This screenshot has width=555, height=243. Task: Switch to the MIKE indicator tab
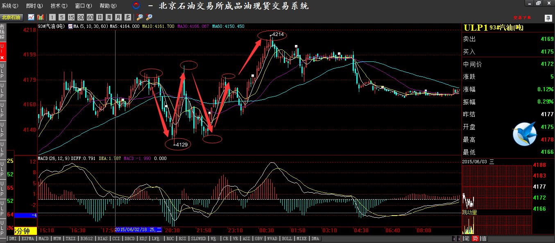click(x=302, y=239)
